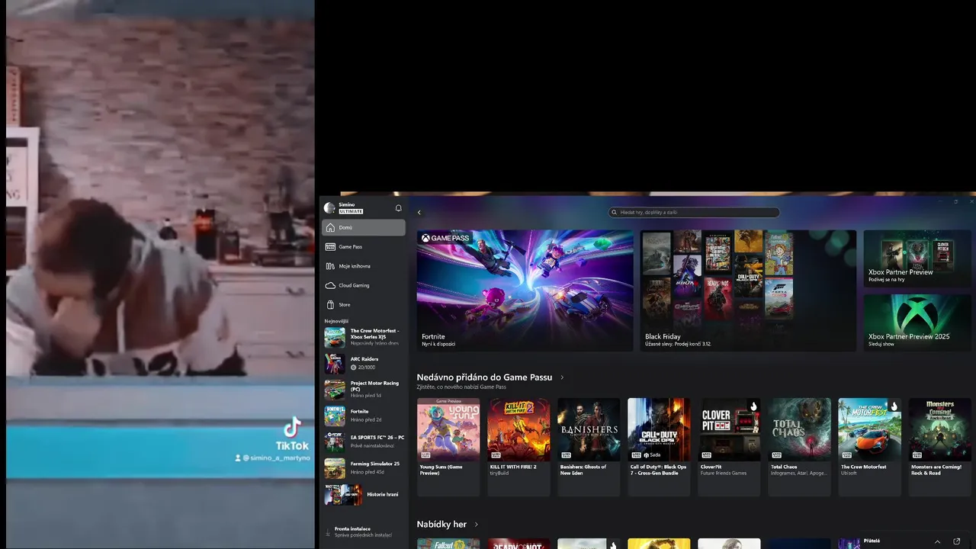Open ARC Raiders recent game
Viewport: 976px width, 549px height.
[x=364, y=363]
